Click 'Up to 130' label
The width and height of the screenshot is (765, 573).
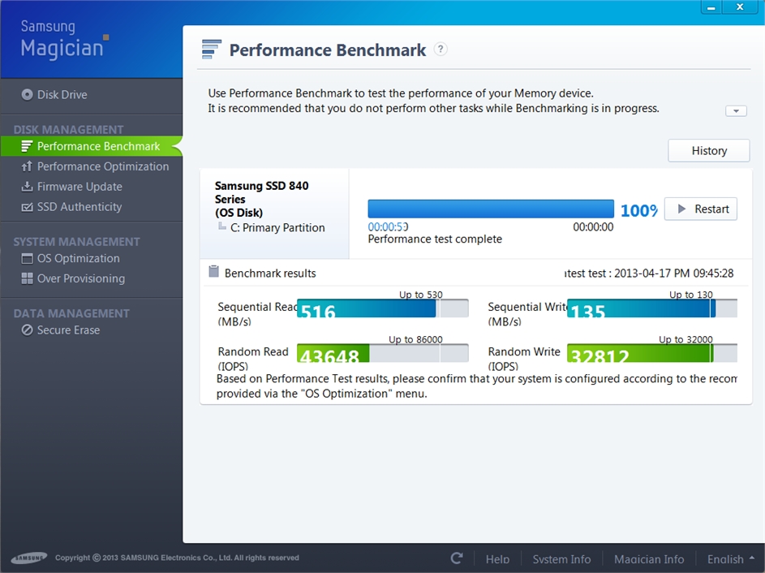tap(691, 295)
